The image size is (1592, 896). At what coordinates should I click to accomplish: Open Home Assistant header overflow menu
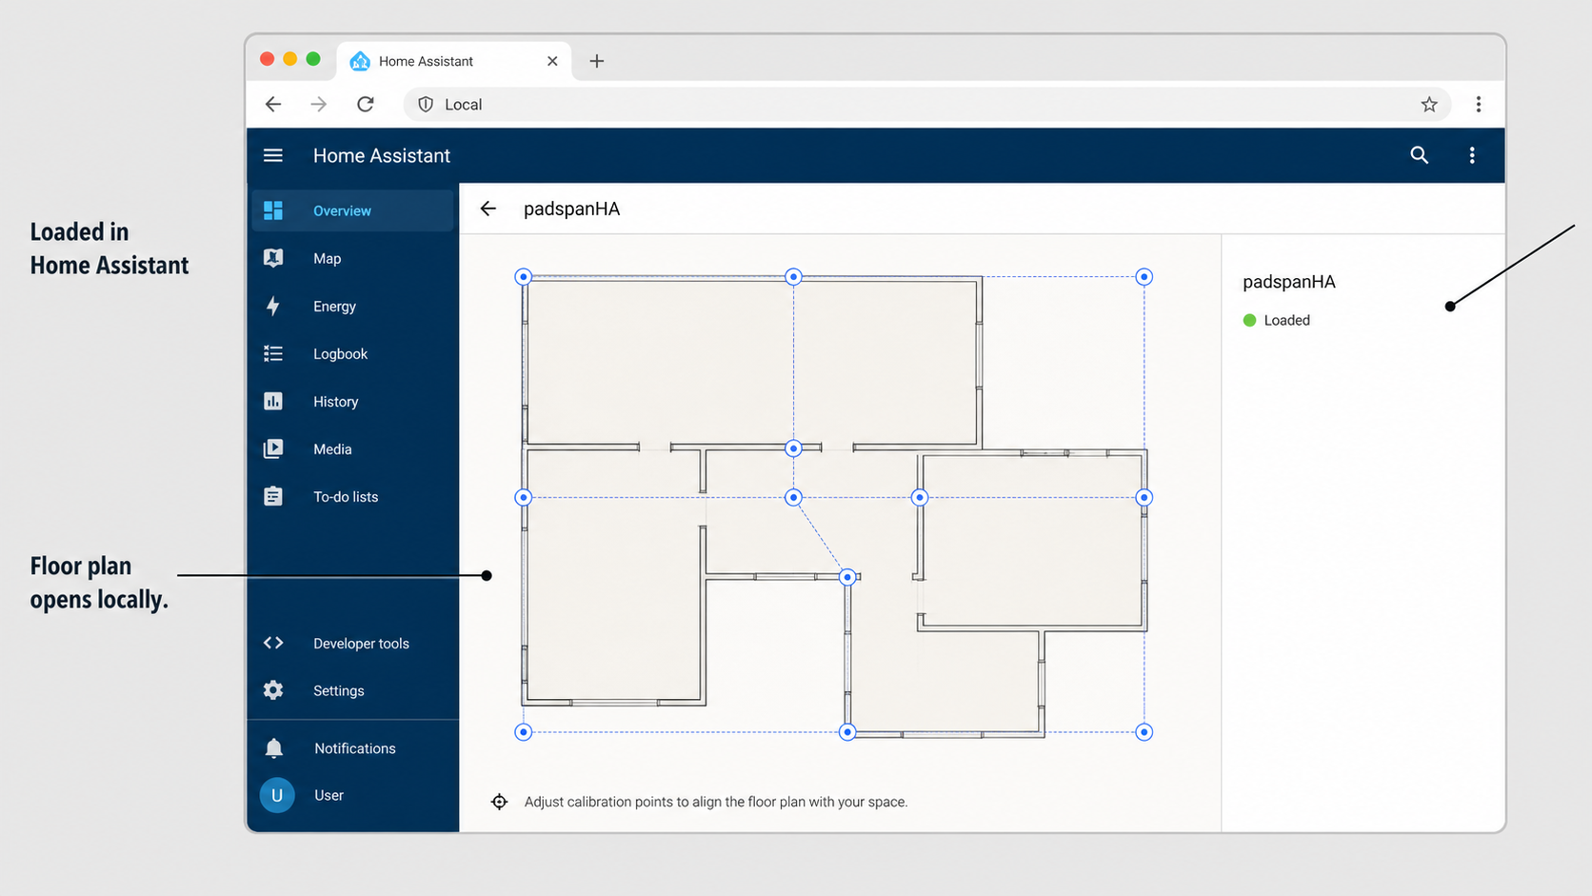click(x=1472, y=155)
